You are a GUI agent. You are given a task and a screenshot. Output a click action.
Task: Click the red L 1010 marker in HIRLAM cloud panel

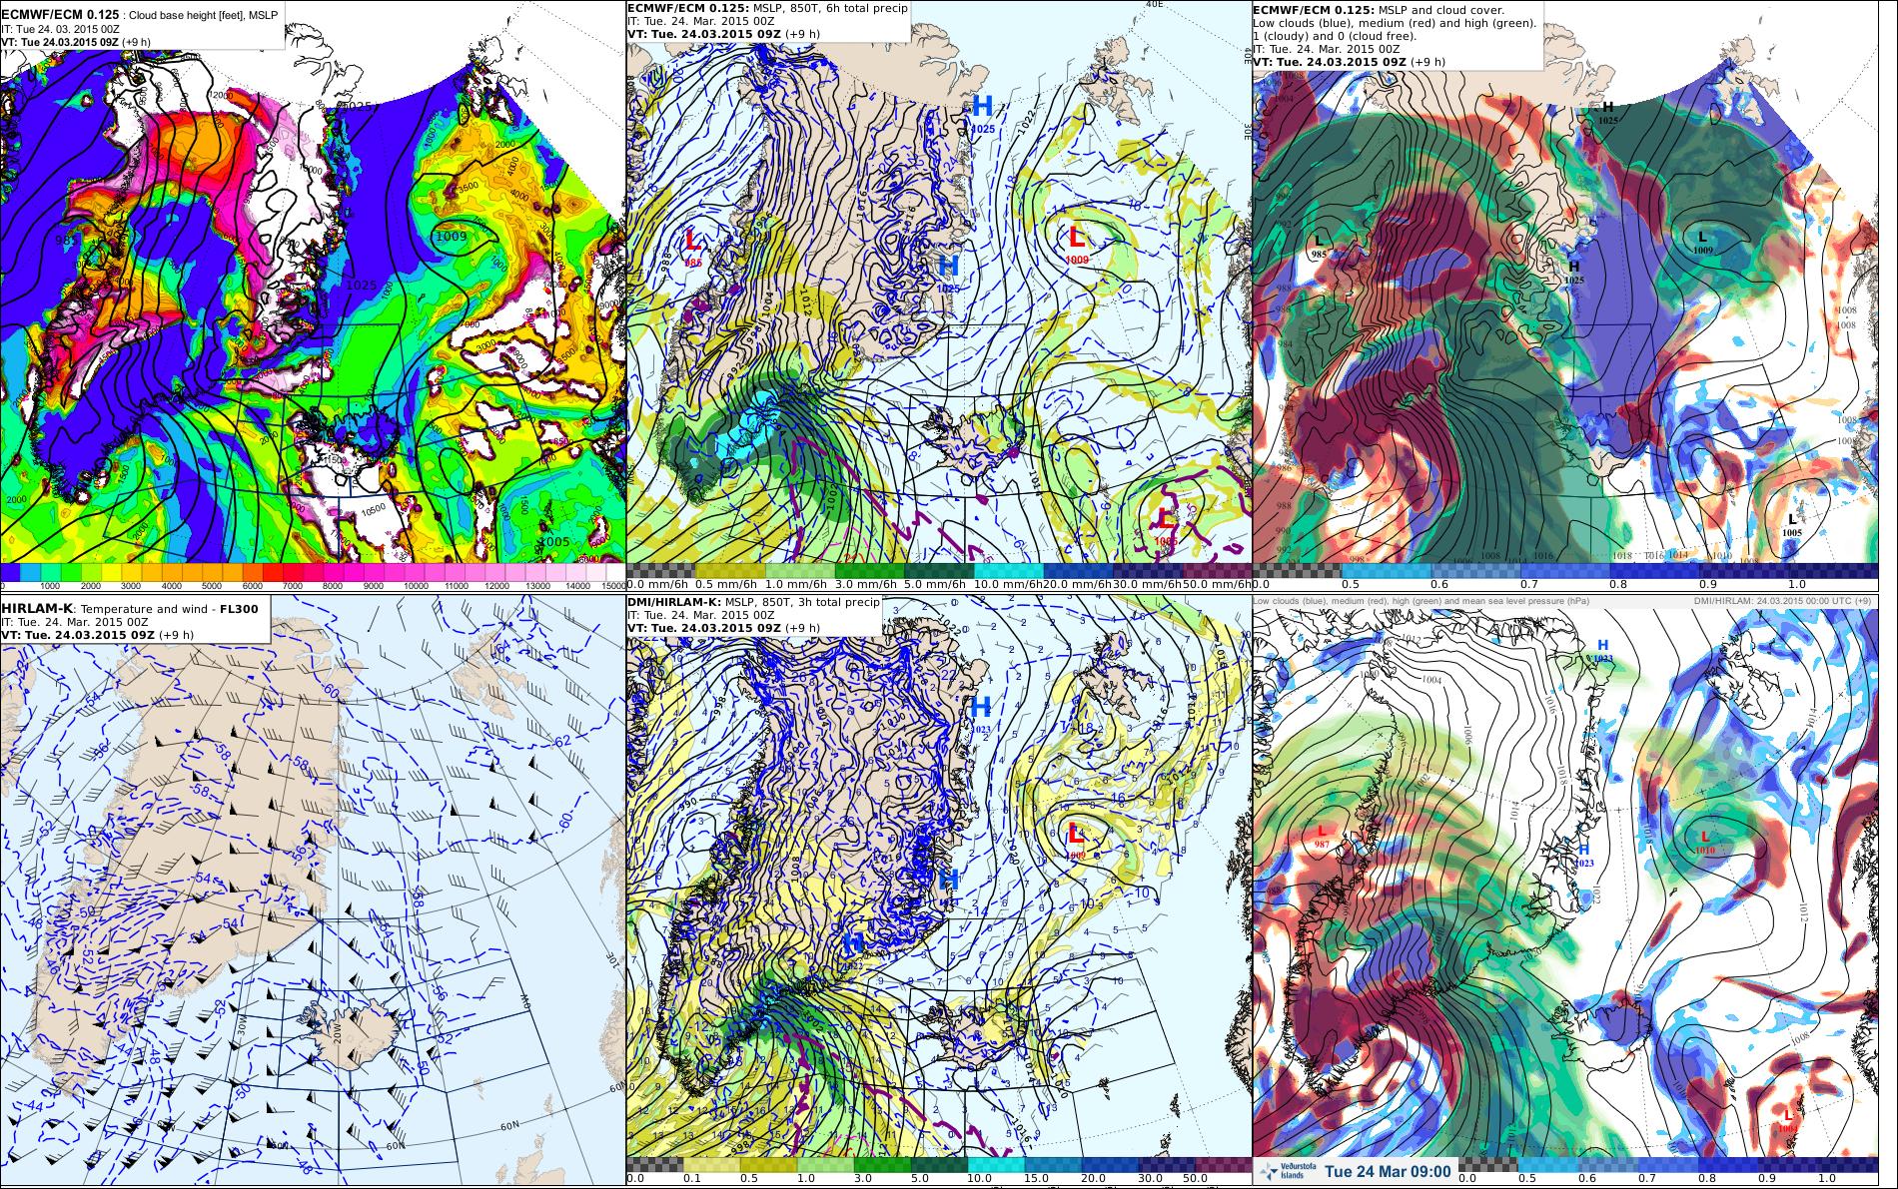tap(1705, 842)
